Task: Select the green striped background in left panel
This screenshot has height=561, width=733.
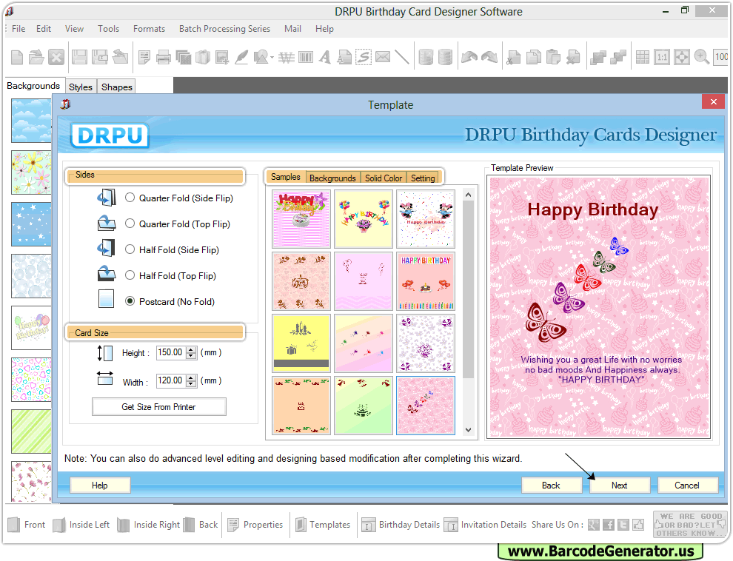Action: tap(31, 431)
